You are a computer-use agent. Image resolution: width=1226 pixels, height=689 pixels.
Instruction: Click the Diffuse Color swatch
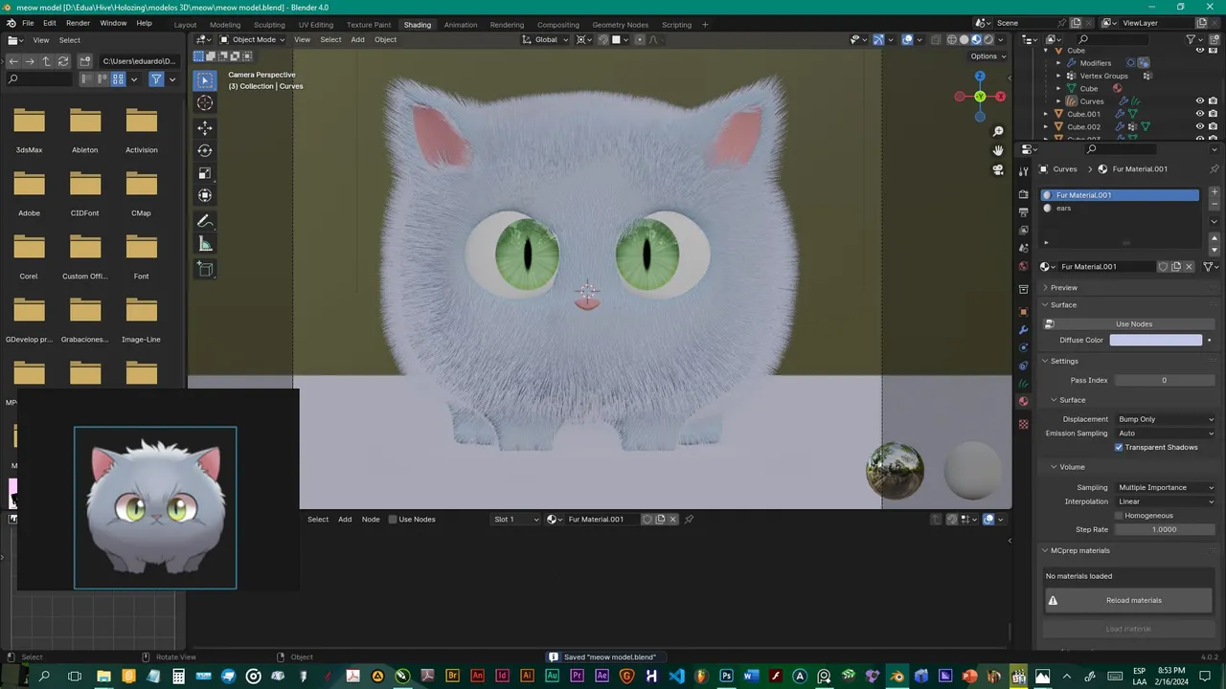click(1156, 340)
